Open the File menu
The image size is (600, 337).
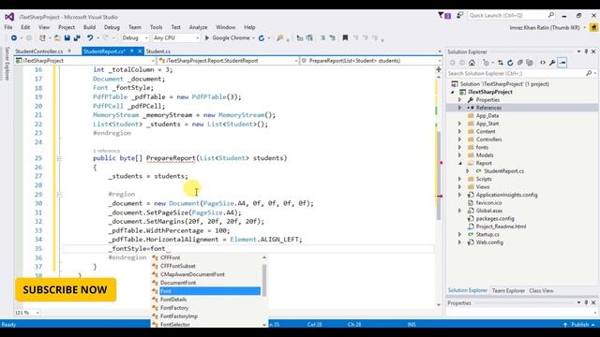pos(8,27)
